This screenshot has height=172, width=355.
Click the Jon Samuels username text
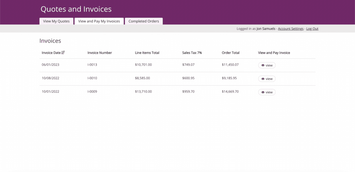coord(266,29)
